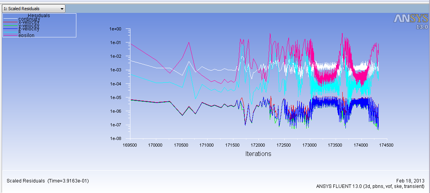The height and width of the screenshot is (193, 430).
Task: Click the continuity legend label
Action: 29,19
